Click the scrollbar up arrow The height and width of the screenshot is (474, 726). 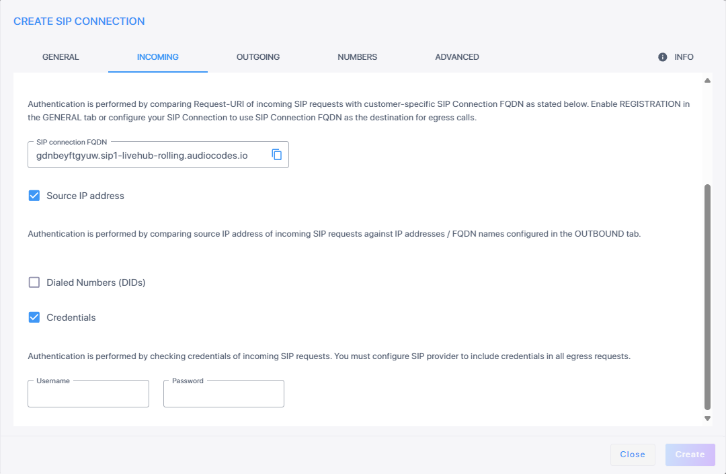point(707,81)
